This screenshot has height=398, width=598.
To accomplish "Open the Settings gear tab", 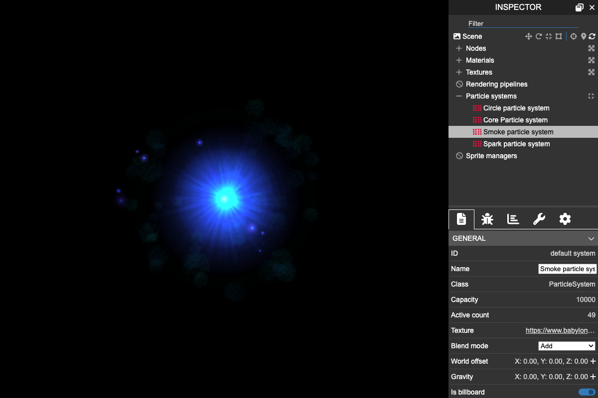I will (x=565, y=219).
